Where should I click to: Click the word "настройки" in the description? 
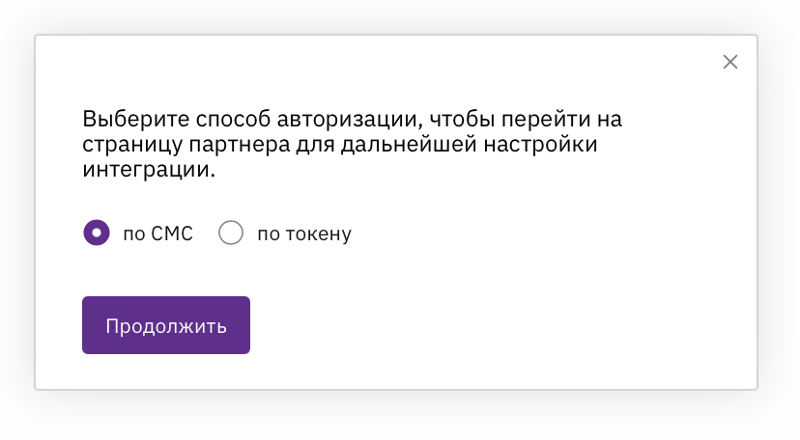pos(541,147)
